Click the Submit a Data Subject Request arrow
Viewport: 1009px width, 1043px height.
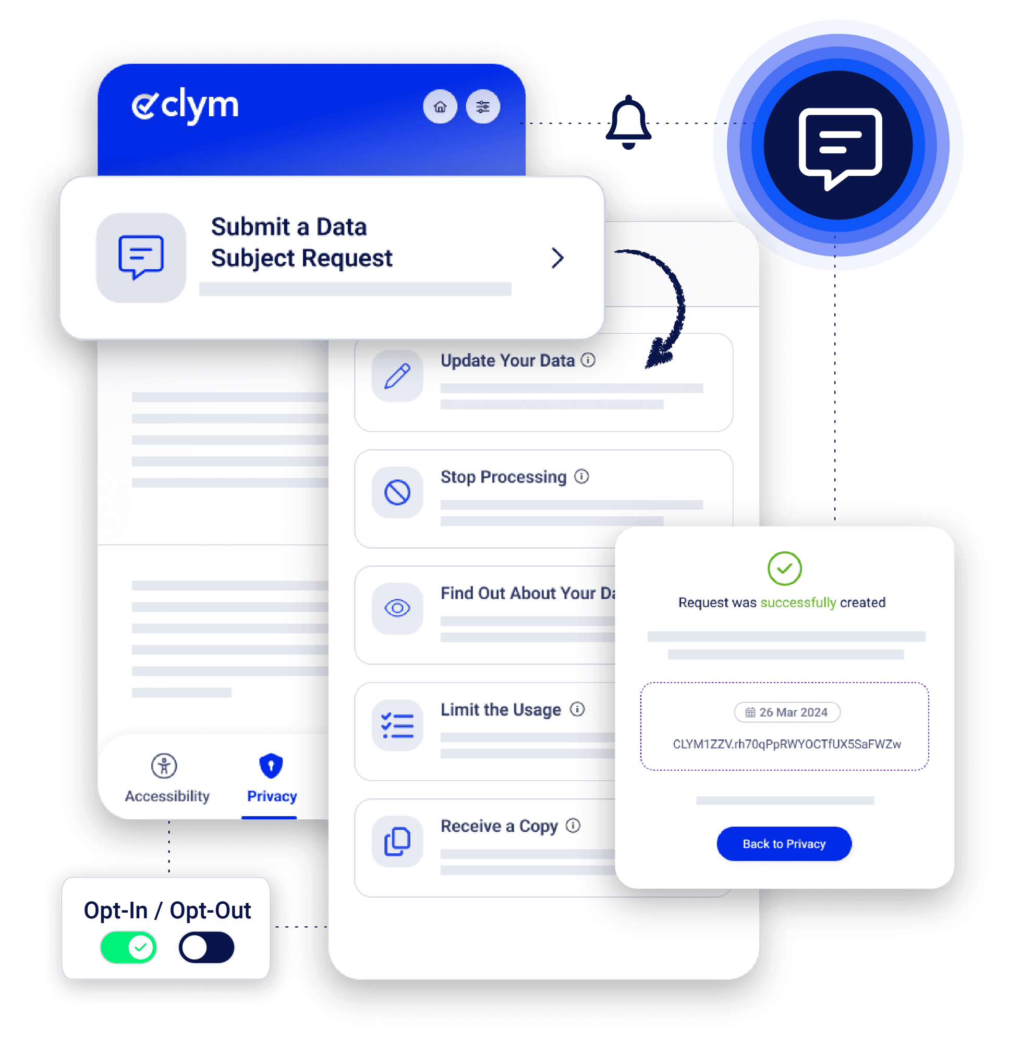[557, 246]
